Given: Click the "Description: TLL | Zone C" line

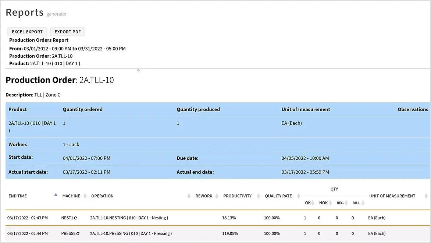Looking at the screenshot, I should click(33, 95).
